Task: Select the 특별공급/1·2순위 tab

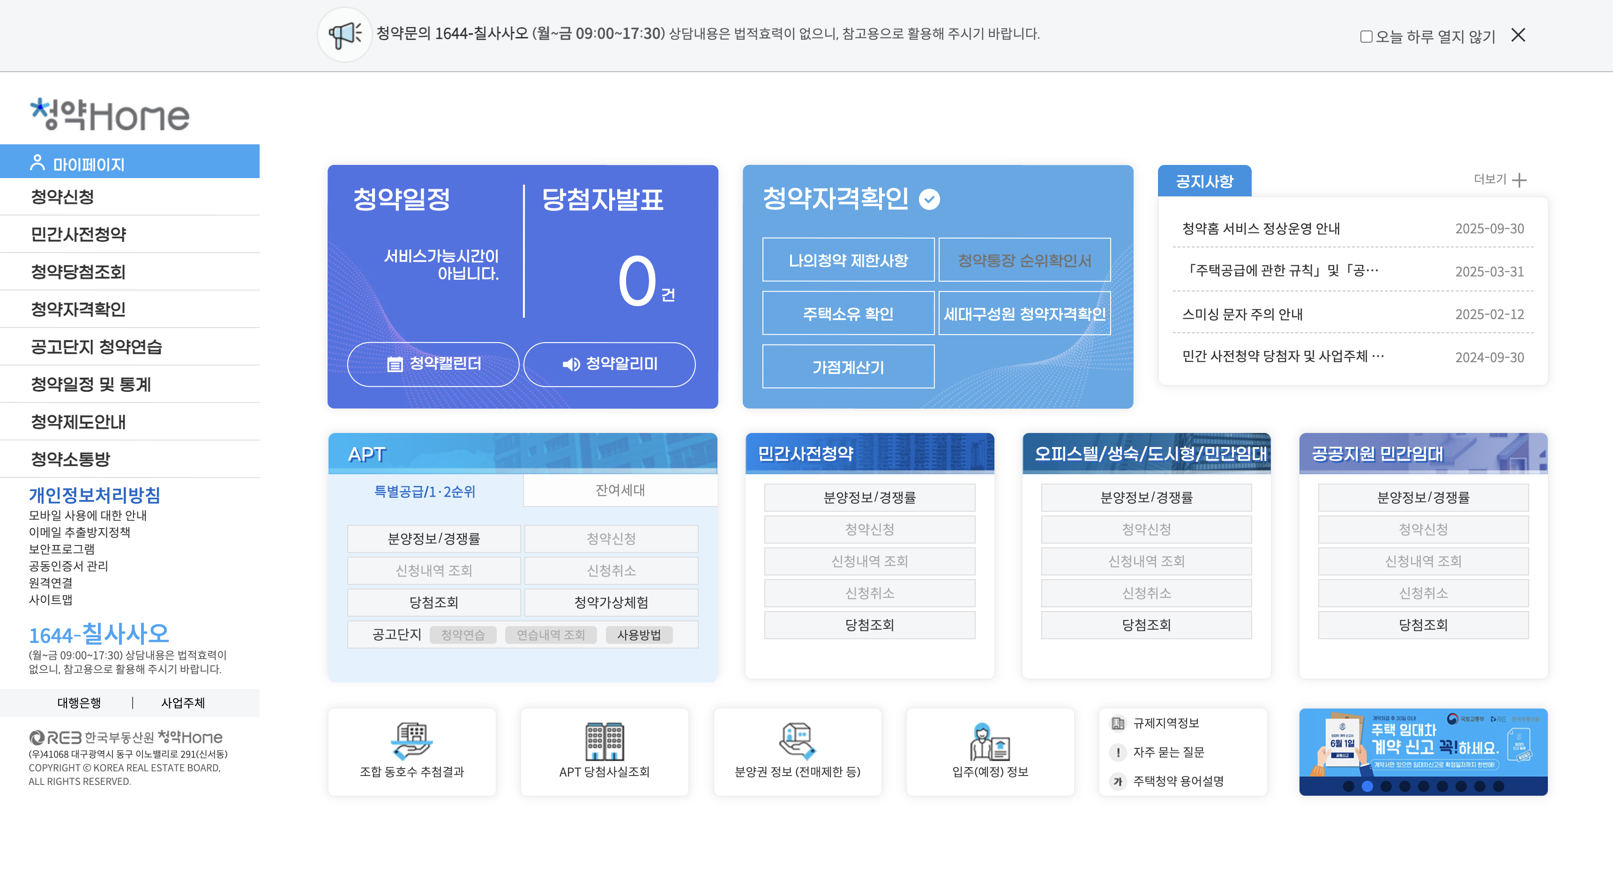Action: pyautogui.click(x=425, y=492)
